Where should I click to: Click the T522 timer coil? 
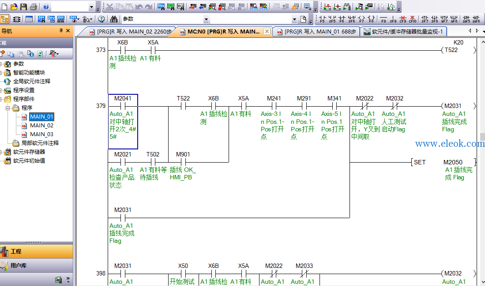[458, 50]
